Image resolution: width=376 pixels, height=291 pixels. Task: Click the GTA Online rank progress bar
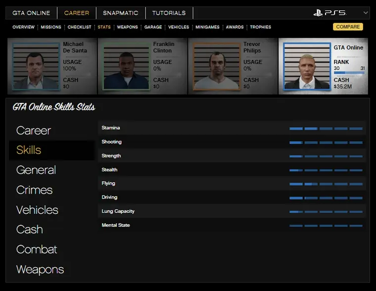coord(349,73)
